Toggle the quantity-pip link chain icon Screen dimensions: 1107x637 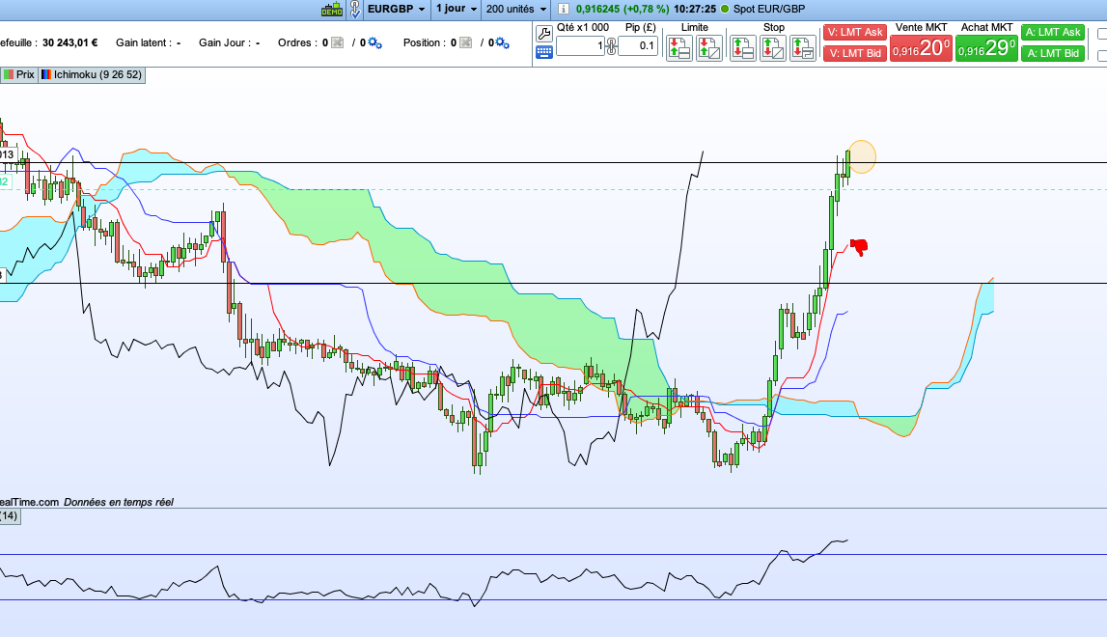611,46
